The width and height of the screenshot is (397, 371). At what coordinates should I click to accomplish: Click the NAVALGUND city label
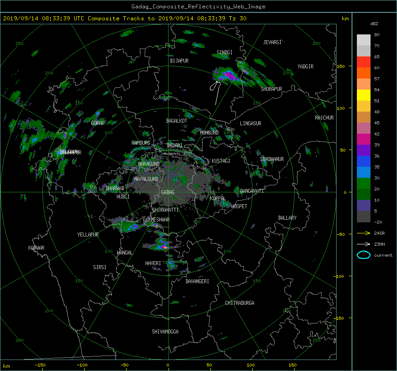point(146,179)
